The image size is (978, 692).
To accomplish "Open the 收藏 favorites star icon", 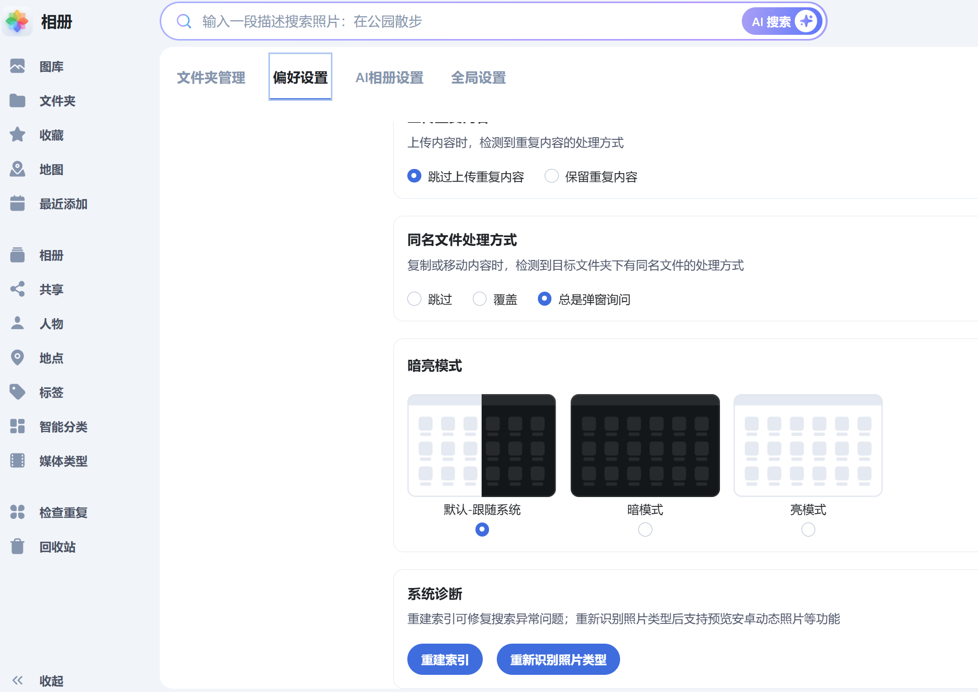I will pos(17,135).
